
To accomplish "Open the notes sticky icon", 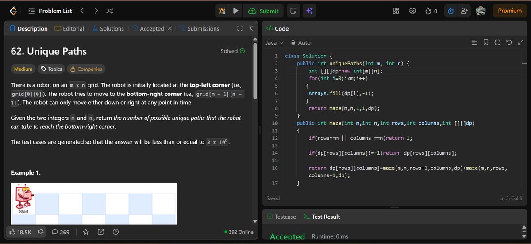I will pos(292,11).
